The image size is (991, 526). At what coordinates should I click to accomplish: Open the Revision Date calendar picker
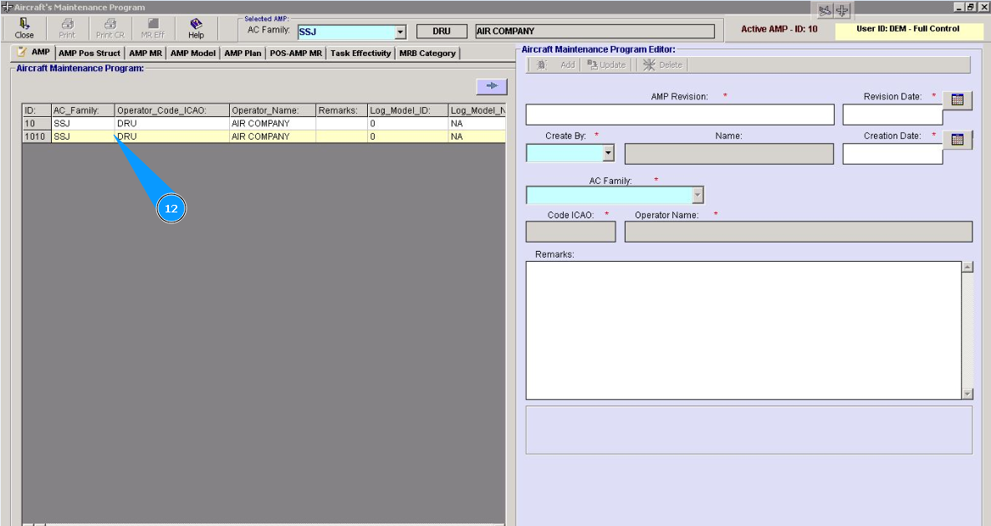[957, 100]
